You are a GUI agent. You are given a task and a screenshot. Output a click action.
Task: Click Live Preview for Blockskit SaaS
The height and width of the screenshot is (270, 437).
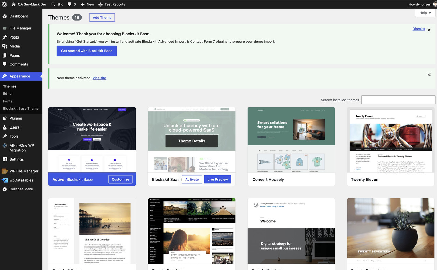[x=217, y=179]
